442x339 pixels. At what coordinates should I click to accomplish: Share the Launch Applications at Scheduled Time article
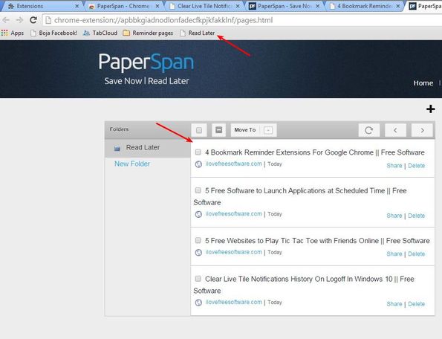tap(394, 216)
